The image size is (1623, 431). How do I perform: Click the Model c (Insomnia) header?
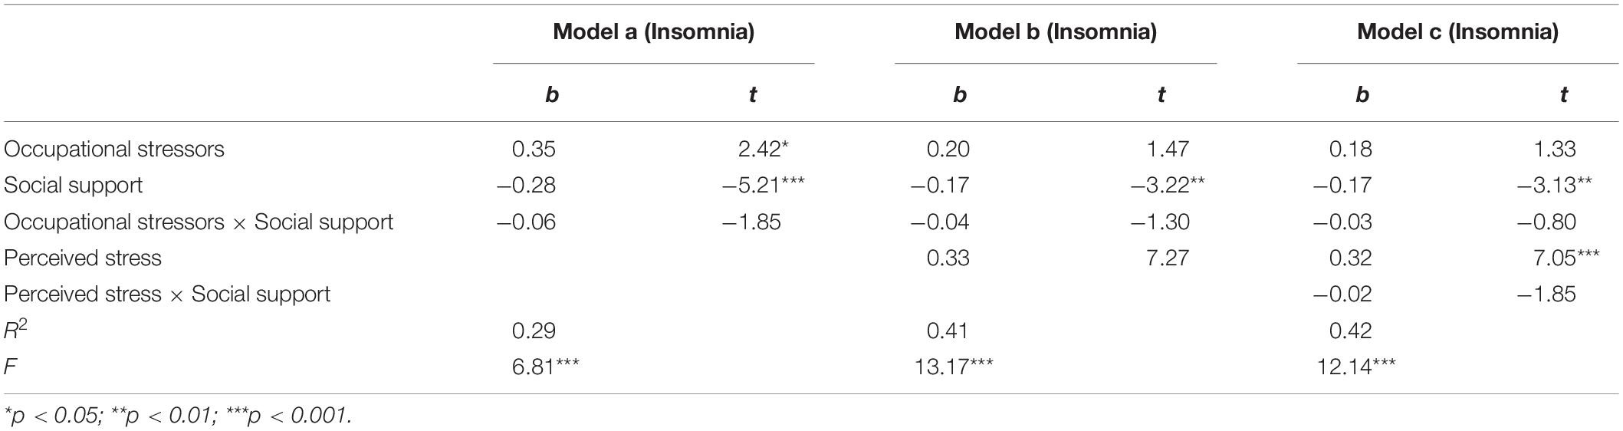1457,32
